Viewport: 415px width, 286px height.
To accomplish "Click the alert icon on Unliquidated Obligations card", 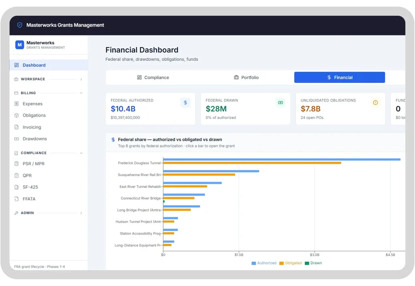I will point(375,103).
